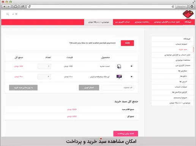Open فروشگاه tab in red navigation bar

click(x=188, y=22)
